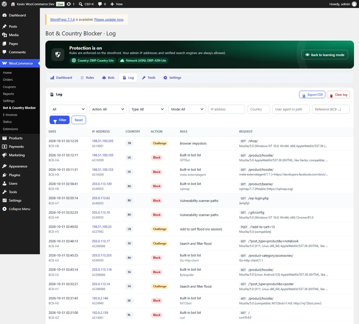The height and width of the screenshot is (324, 359).
Task: Click the Export CSV button
Action: [312, 95]
